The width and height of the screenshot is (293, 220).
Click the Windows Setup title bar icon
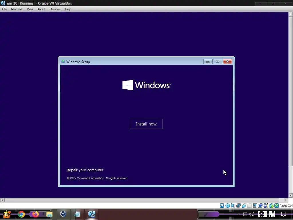click(x=63, y=61)
